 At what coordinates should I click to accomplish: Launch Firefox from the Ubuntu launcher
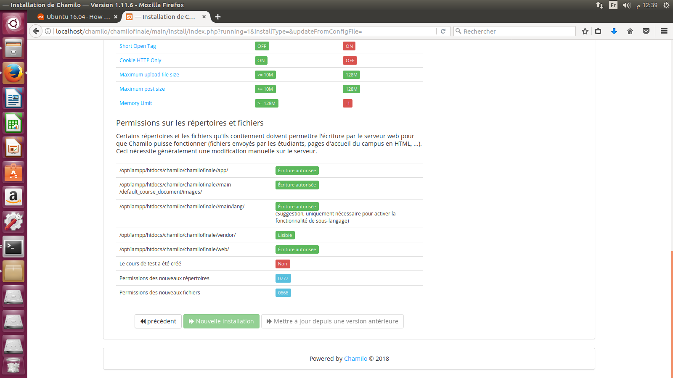pyautogui.click(x=13, y=73)
